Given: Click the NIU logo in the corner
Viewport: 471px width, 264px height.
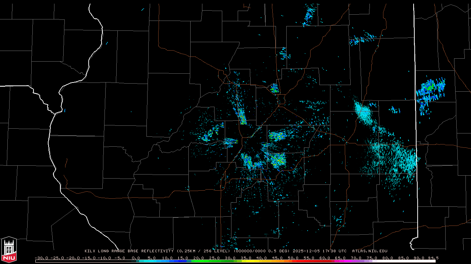Looking at the screenshot, I should click(x=9, y=250).
